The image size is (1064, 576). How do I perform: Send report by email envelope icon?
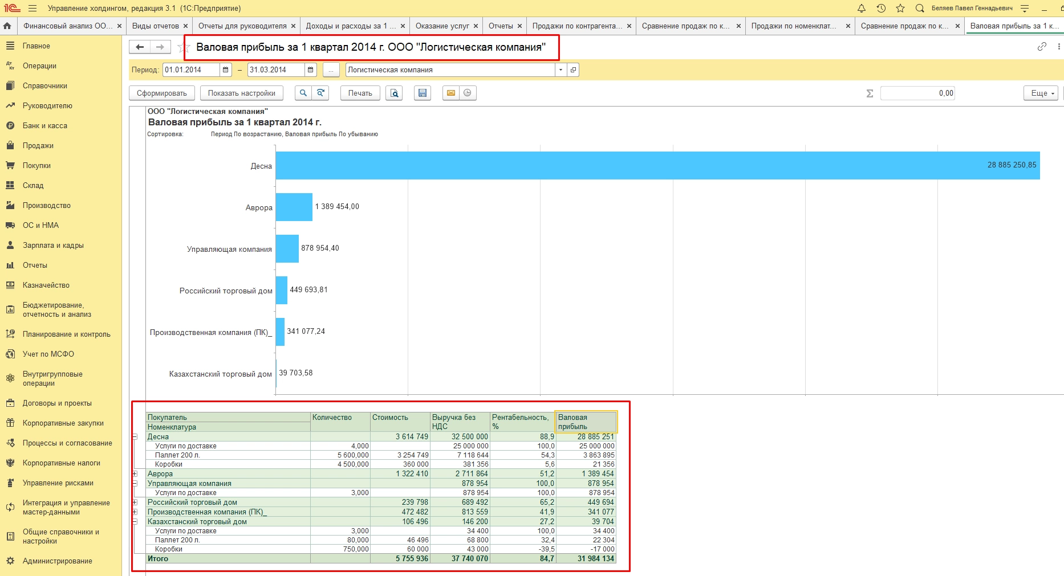click(x=451, y=93)
